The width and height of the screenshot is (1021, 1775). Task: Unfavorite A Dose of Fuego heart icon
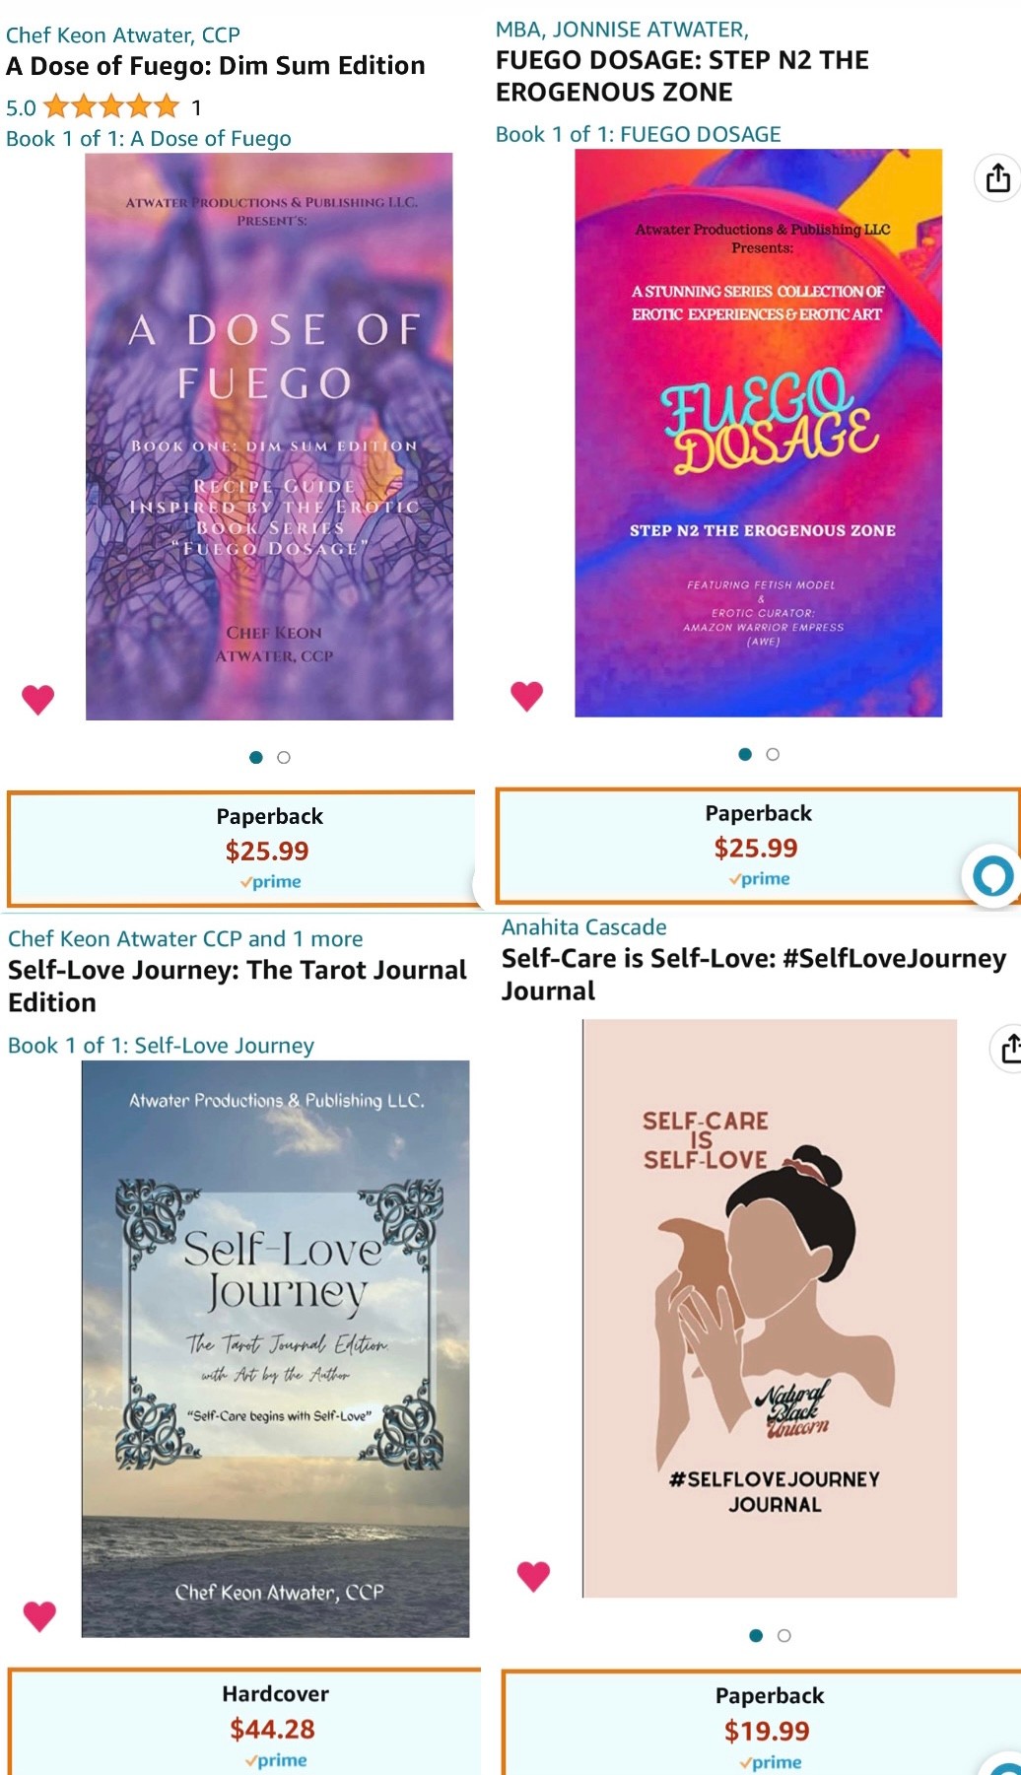coord(38,700)
